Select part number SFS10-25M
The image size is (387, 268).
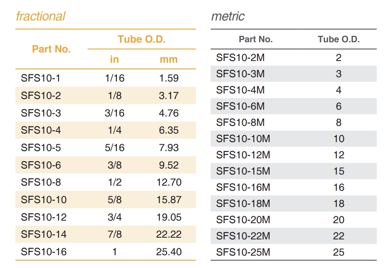click(x=243, y=252)
